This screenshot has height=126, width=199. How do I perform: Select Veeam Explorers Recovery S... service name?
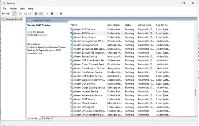[x=90, y=80]
